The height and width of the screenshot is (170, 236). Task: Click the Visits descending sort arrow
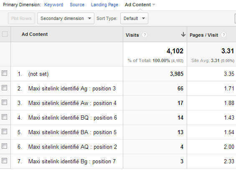(183, 35)
